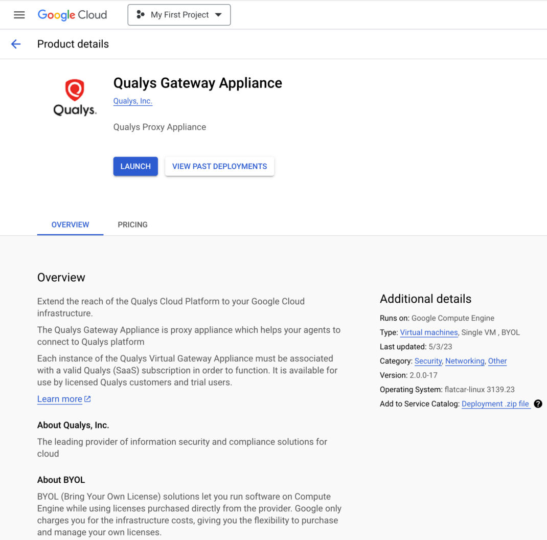Viewport: 547px width, 540px height.
Task: Click the project selector's blue project icon
Action: (x=139, y=15)
